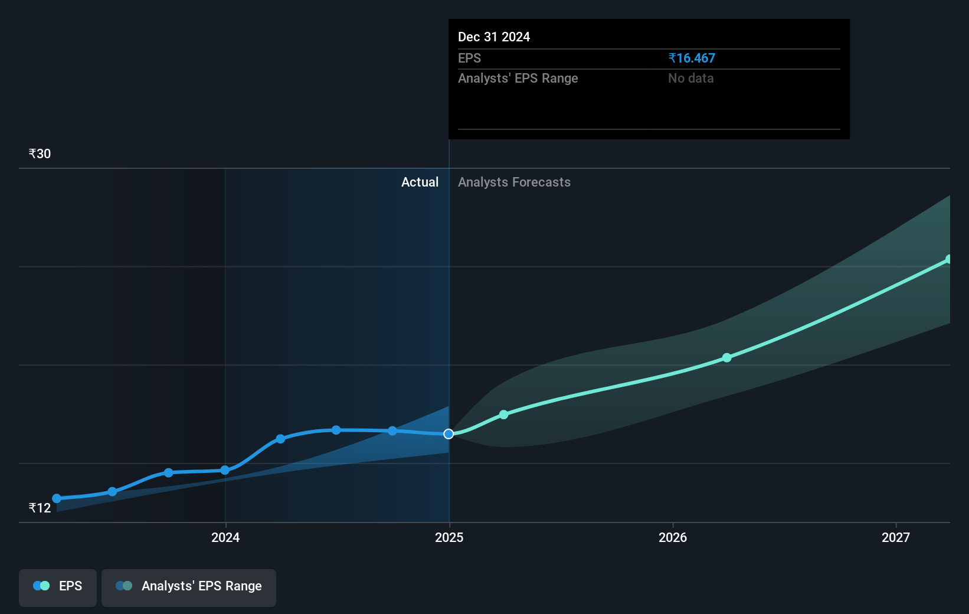This screenshot has height=614, width=969.
Task: Toggle the Analysts' EPS Range legend
Action: pyautogui.click(x=189, y=587)
